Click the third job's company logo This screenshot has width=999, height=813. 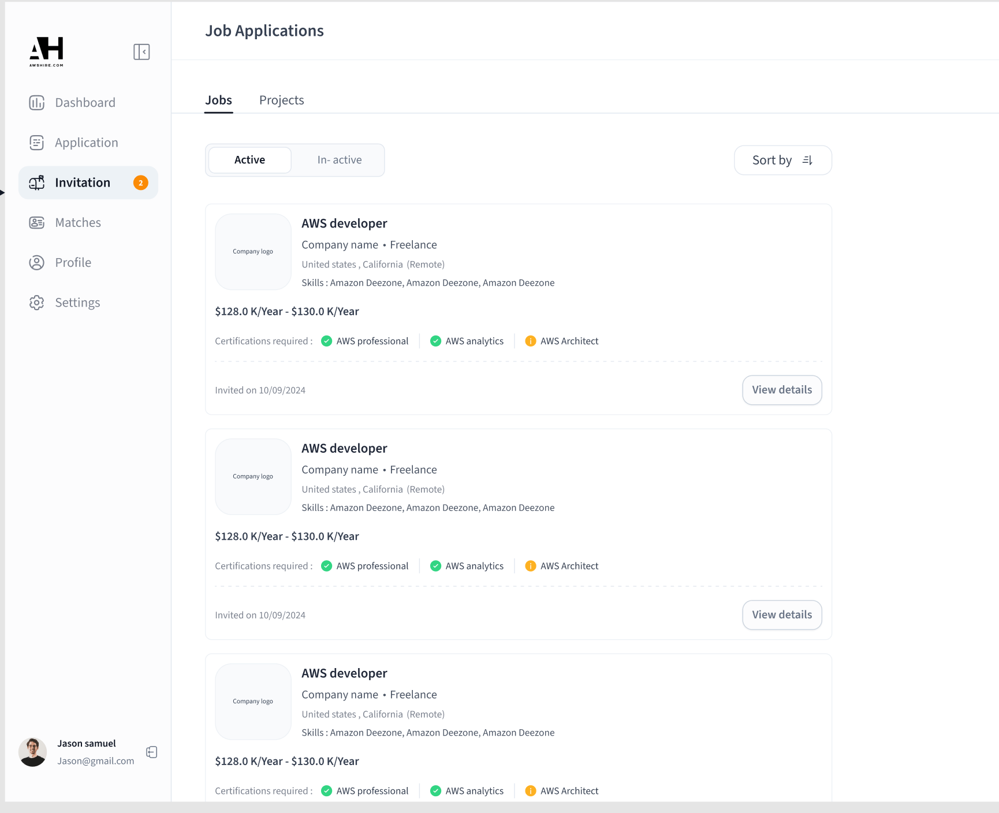(x=253, y=702)
